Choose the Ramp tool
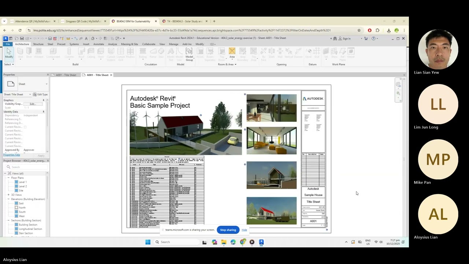The width and height of the screenshot is (469, 264). (x=153, y=54)
